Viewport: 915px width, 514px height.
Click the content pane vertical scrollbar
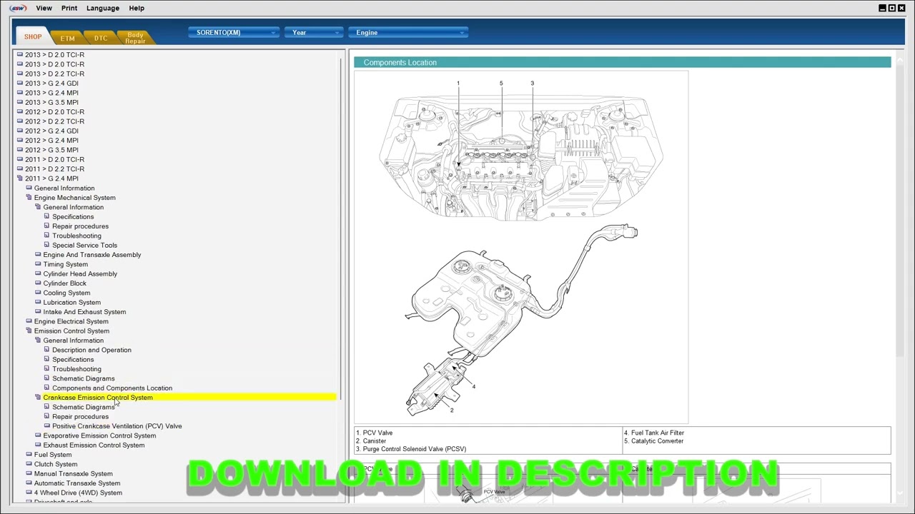[900, 207]
